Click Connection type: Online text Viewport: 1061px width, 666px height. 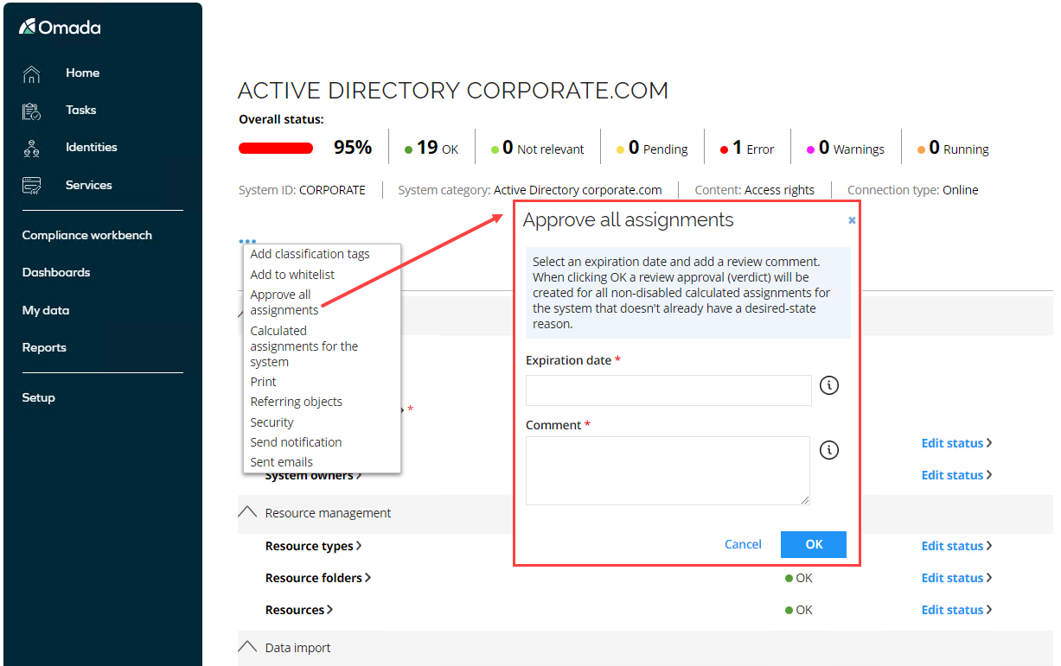pos(913,190)
